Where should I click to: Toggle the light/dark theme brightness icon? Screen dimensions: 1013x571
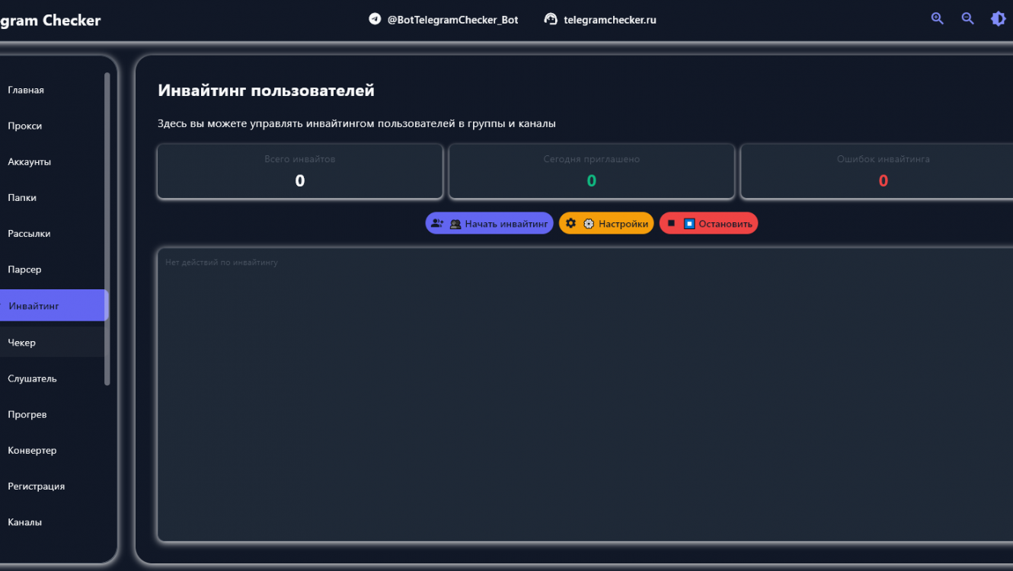pos(998,19)
